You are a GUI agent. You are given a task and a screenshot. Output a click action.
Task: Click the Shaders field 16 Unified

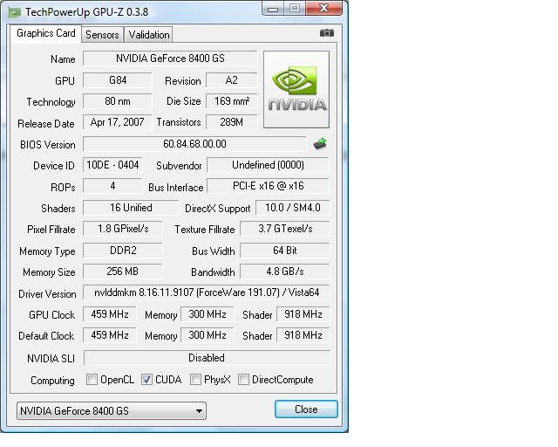(x=131, y=208)
